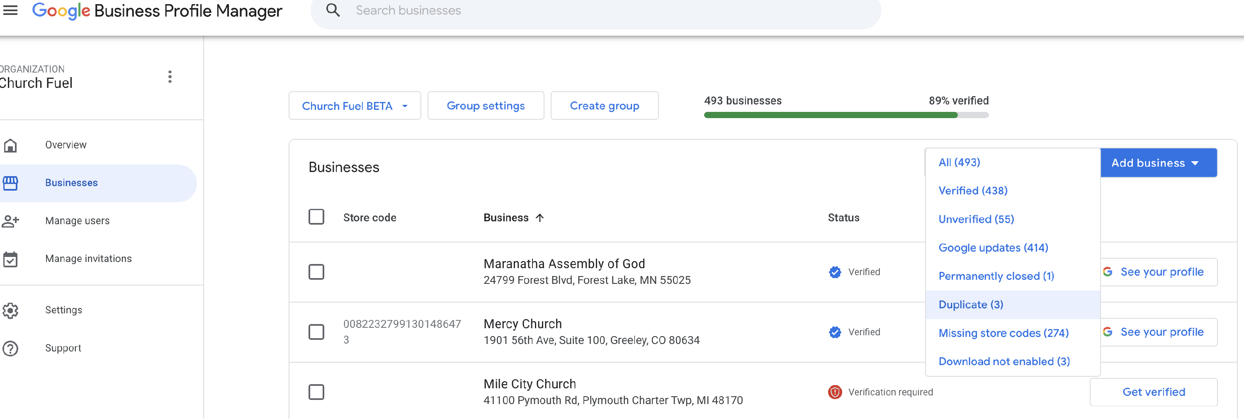Tick the select-all checkbox in table header

tap(316, 217)
